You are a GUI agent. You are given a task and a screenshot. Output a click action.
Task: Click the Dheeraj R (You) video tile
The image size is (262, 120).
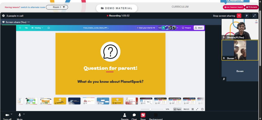click(240, 29)
